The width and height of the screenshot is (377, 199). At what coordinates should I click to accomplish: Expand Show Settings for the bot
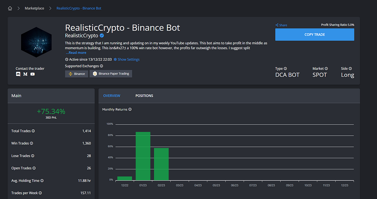click(x=126, y=59)
